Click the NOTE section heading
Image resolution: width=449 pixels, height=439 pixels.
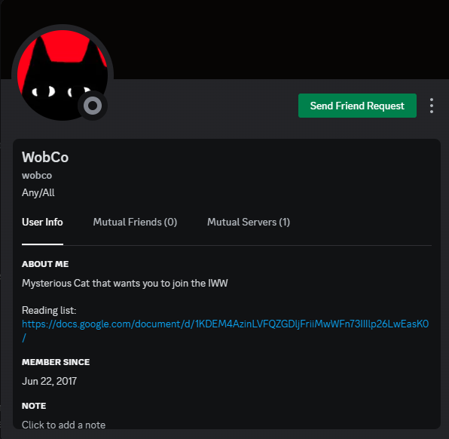pos(34,406)
